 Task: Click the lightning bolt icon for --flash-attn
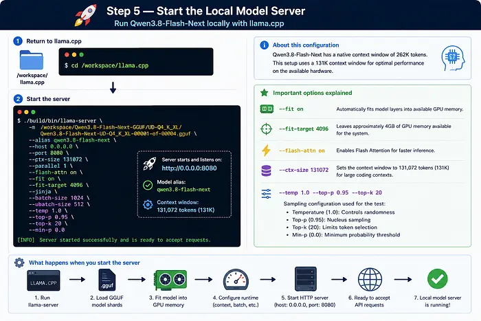(x=266, y=151)
